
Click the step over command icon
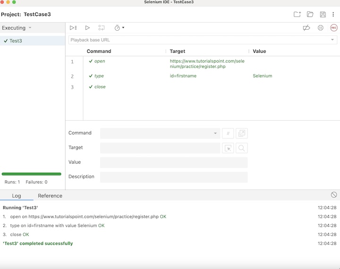(101, 28)
